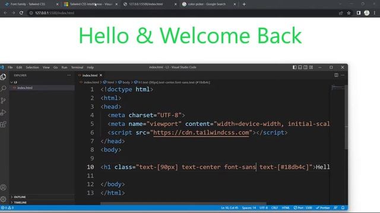Open the Chrome three-dot menu

point(375,13)
